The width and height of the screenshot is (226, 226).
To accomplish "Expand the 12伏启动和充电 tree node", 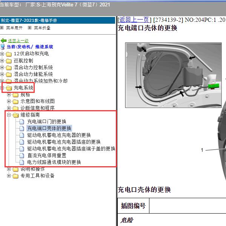I will tap(2, 54).
